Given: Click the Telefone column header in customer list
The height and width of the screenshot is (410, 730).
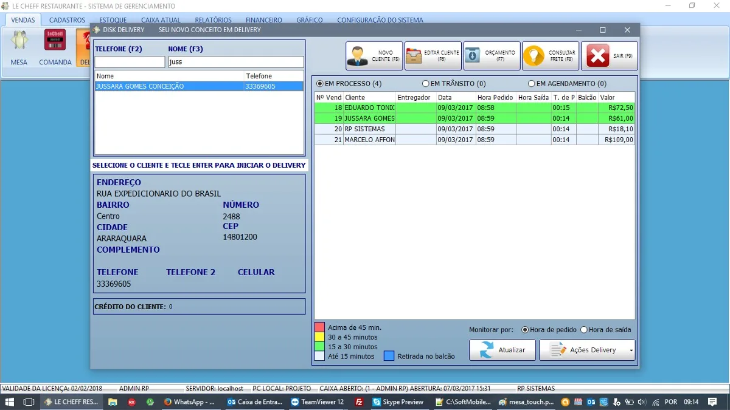Looking at the screenshot, I should click(x=274, y=76).
